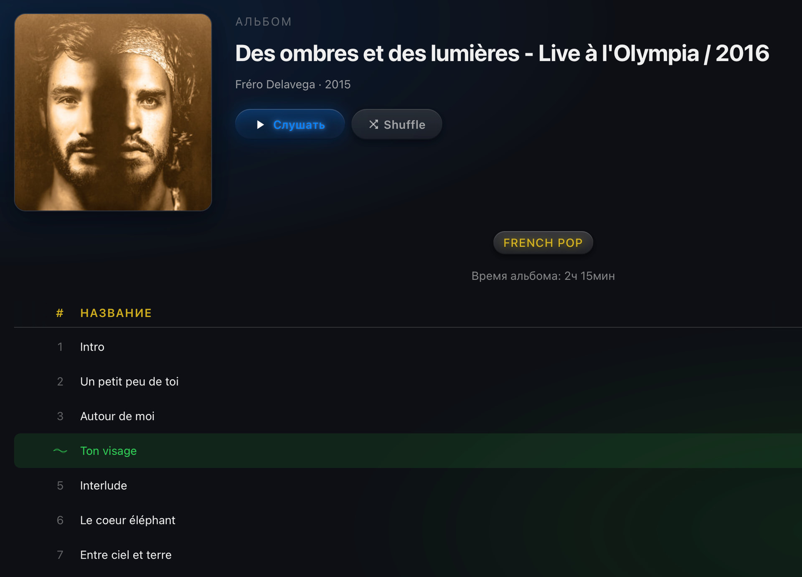Play track Un petit peu de toi
The image size is (802, 577).
tap(408, 381)
